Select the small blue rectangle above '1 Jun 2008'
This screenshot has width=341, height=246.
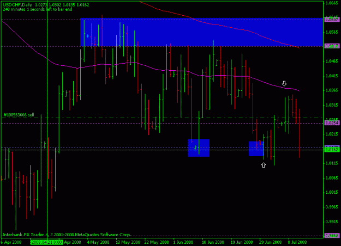pyautogui.click(x=199, y=147)
